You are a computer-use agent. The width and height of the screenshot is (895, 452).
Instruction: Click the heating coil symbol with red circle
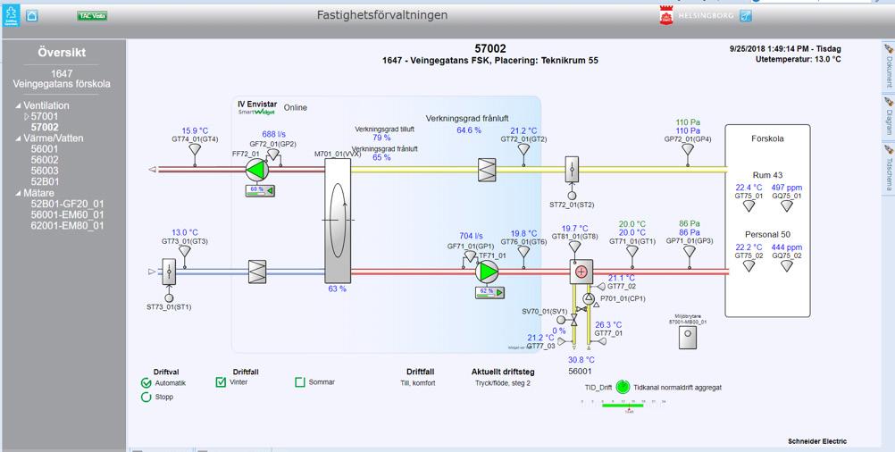581,272
